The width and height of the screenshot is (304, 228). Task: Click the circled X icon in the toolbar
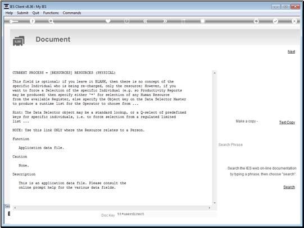[x=294, y=21]
